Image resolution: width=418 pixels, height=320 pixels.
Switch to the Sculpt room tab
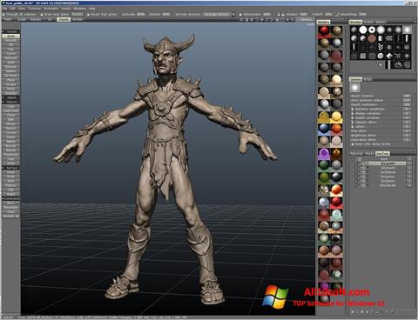(22, 19)
